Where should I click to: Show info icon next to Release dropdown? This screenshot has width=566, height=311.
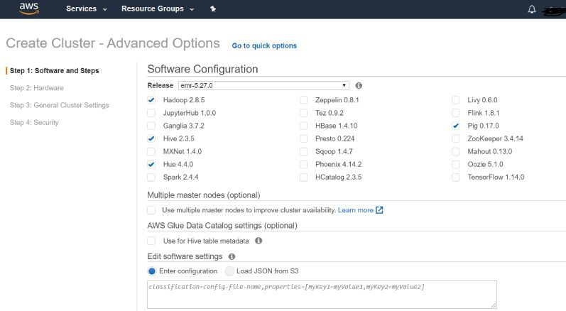click(x=359, y=85)
